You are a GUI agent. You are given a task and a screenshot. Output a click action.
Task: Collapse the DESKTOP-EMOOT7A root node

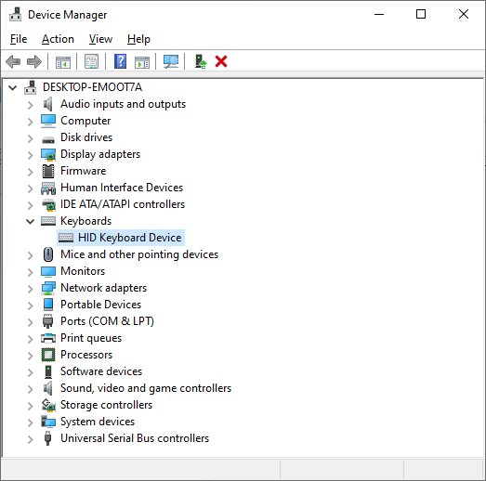(12, 88)
